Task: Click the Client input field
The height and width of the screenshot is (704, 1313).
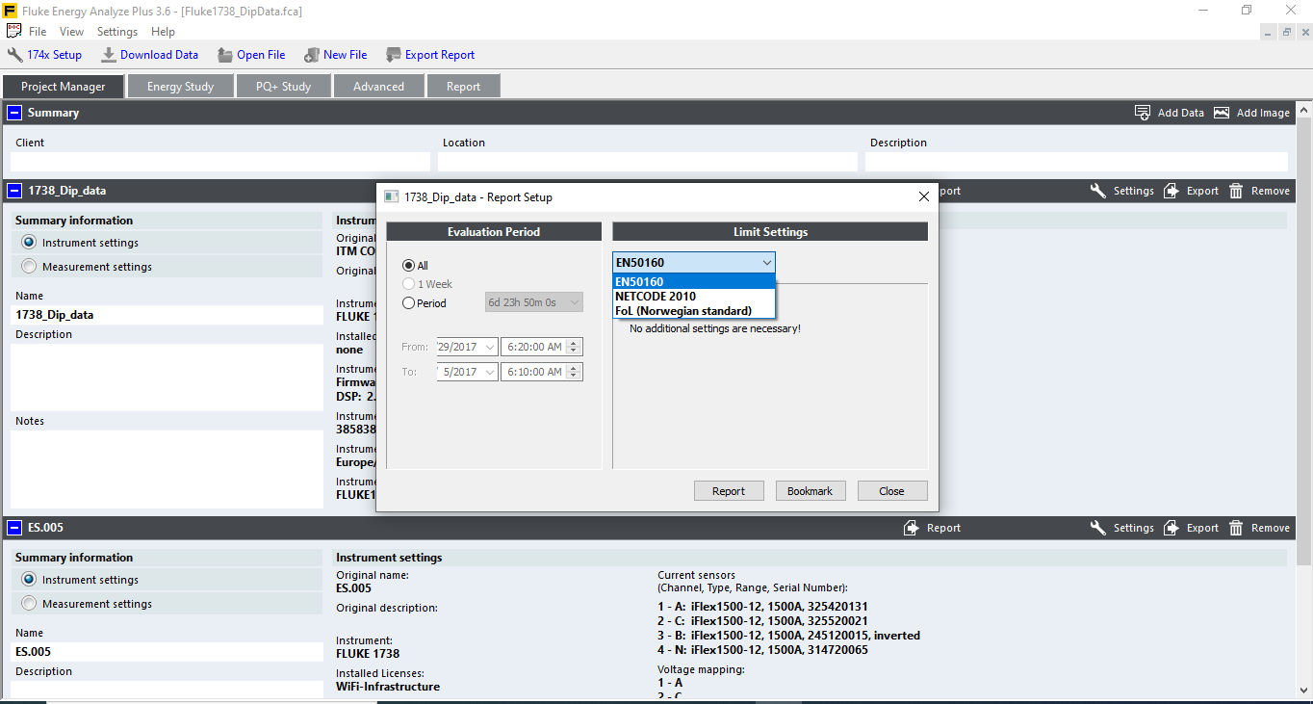Action: [x=220, y=162]
